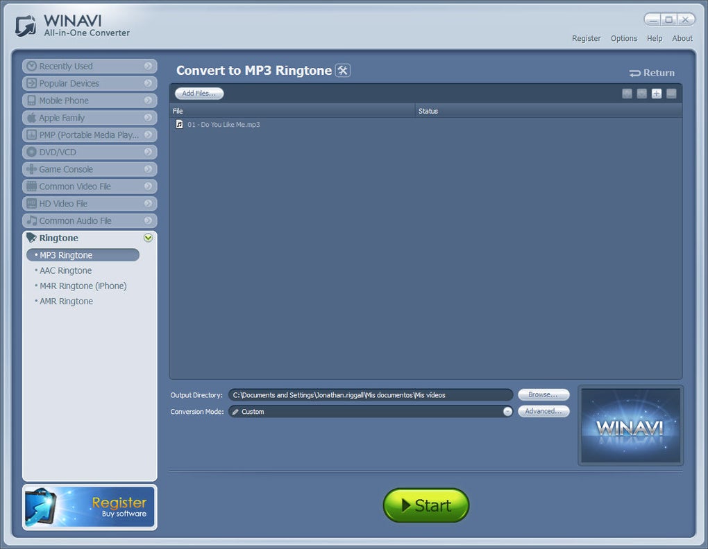Click the gamepad icon beside Game Console
The height and width of the screenshot is (549, 708).
click(x=31, y=168)
